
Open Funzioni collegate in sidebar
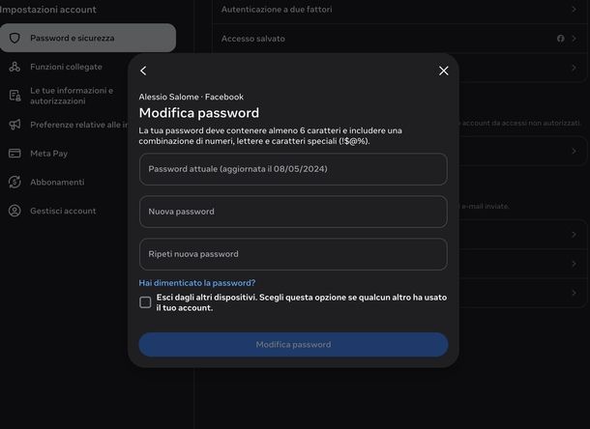click(64, 67)
